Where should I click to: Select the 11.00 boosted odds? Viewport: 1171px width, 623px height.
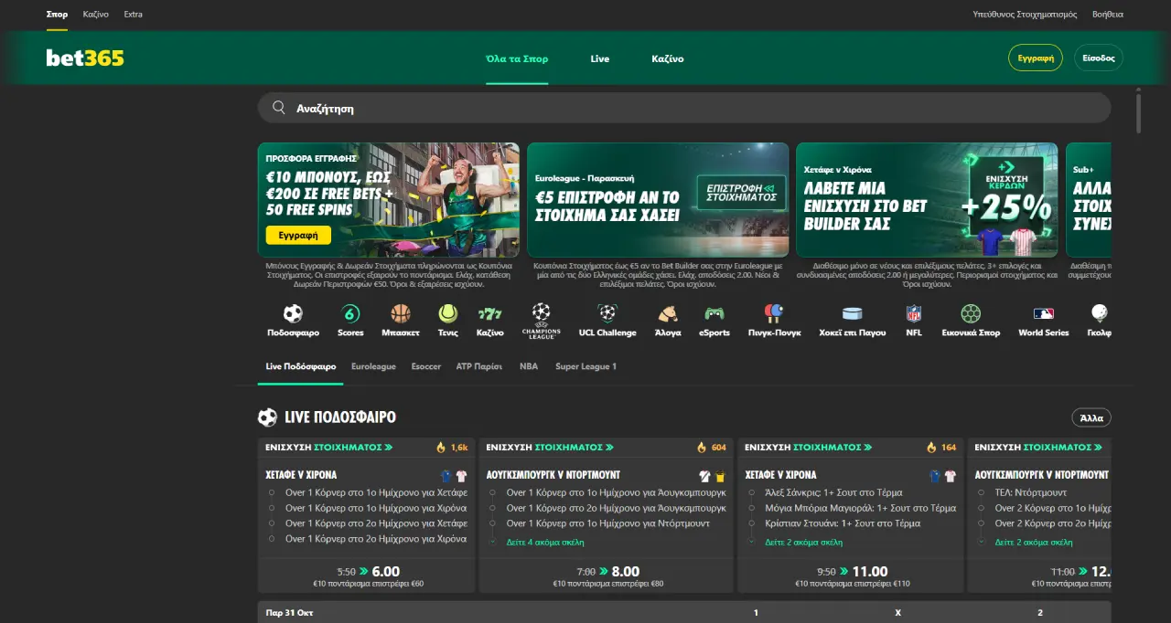(869, 571)
